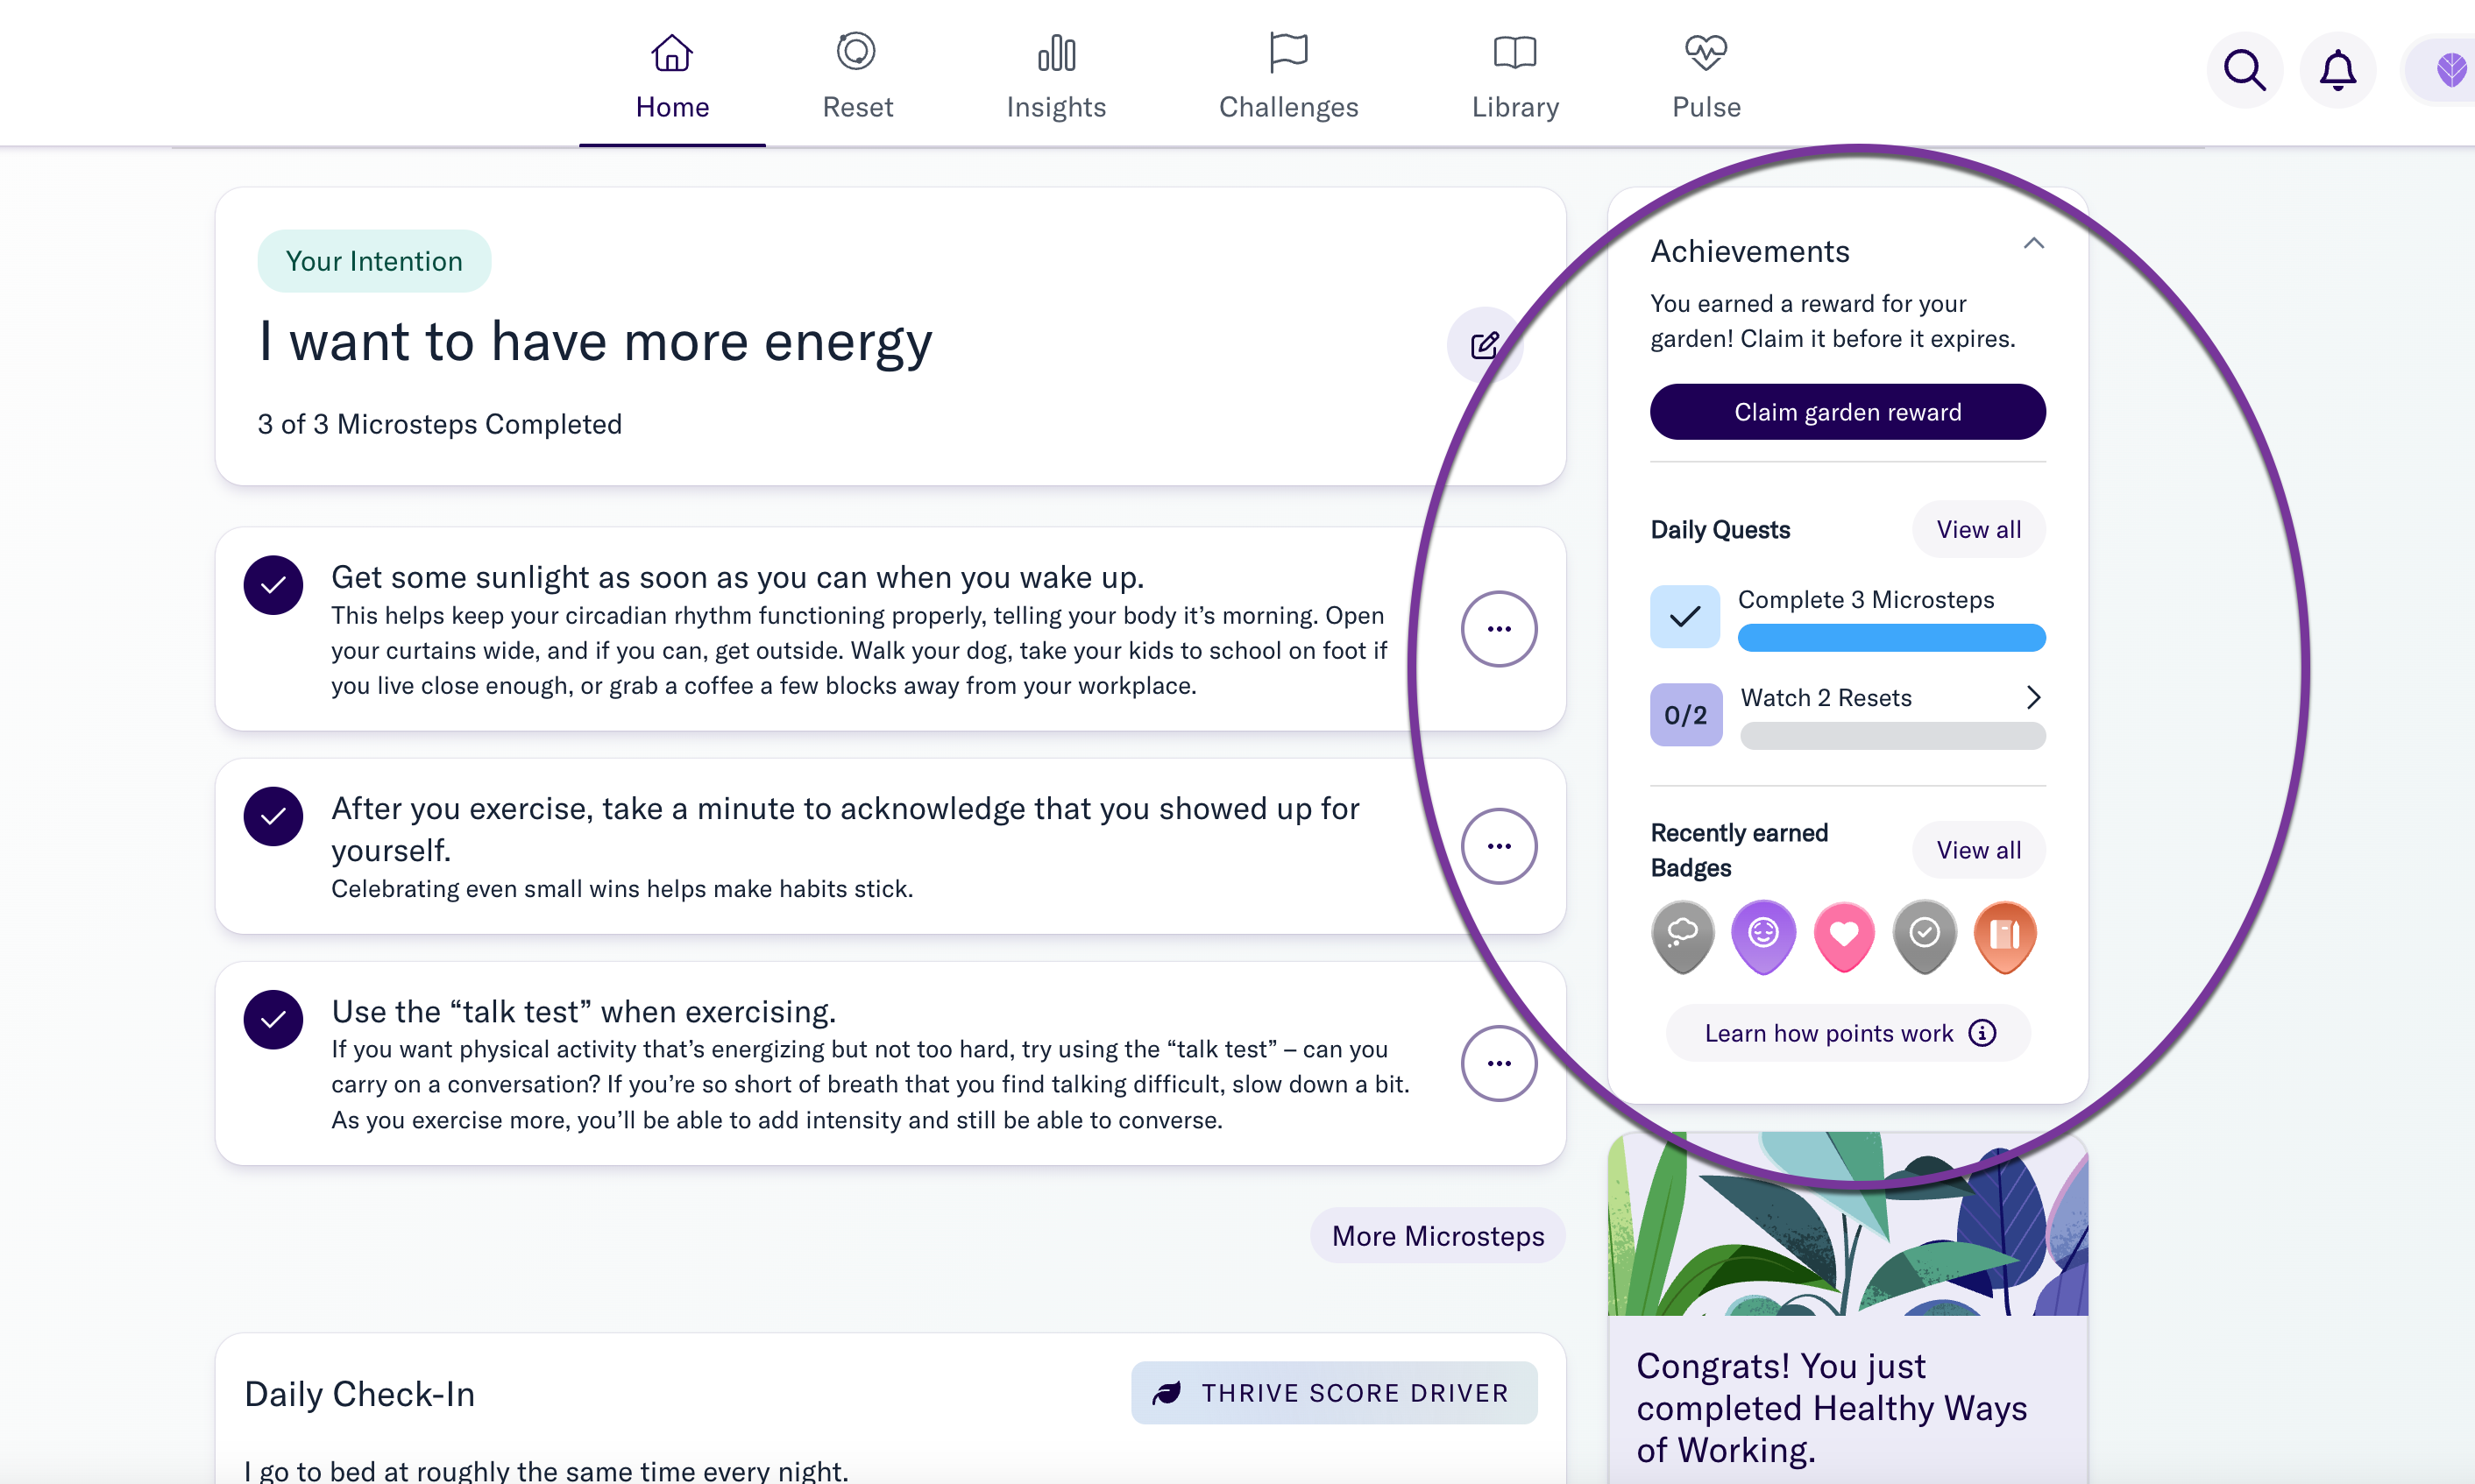Open options menu for sunlight microstep

click(x=1499, y=629)
